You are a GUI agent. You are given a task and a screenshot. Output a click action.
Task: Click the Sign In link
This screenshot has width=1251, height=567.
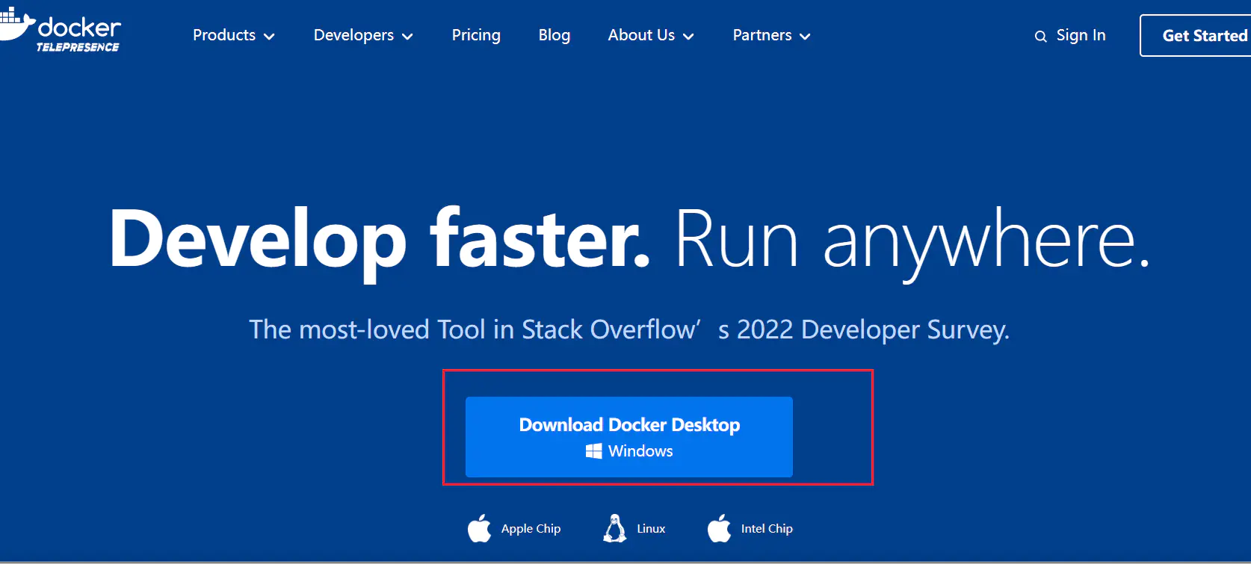(x=1081, y=35)
